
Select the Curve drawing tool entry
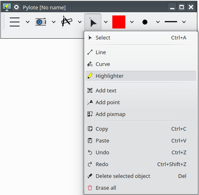pyautogui.click(x=141, y=64)
